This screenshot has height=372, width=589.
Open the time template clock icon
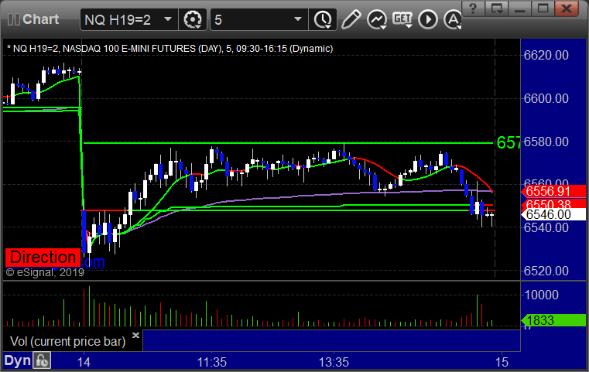pos(323,19)
